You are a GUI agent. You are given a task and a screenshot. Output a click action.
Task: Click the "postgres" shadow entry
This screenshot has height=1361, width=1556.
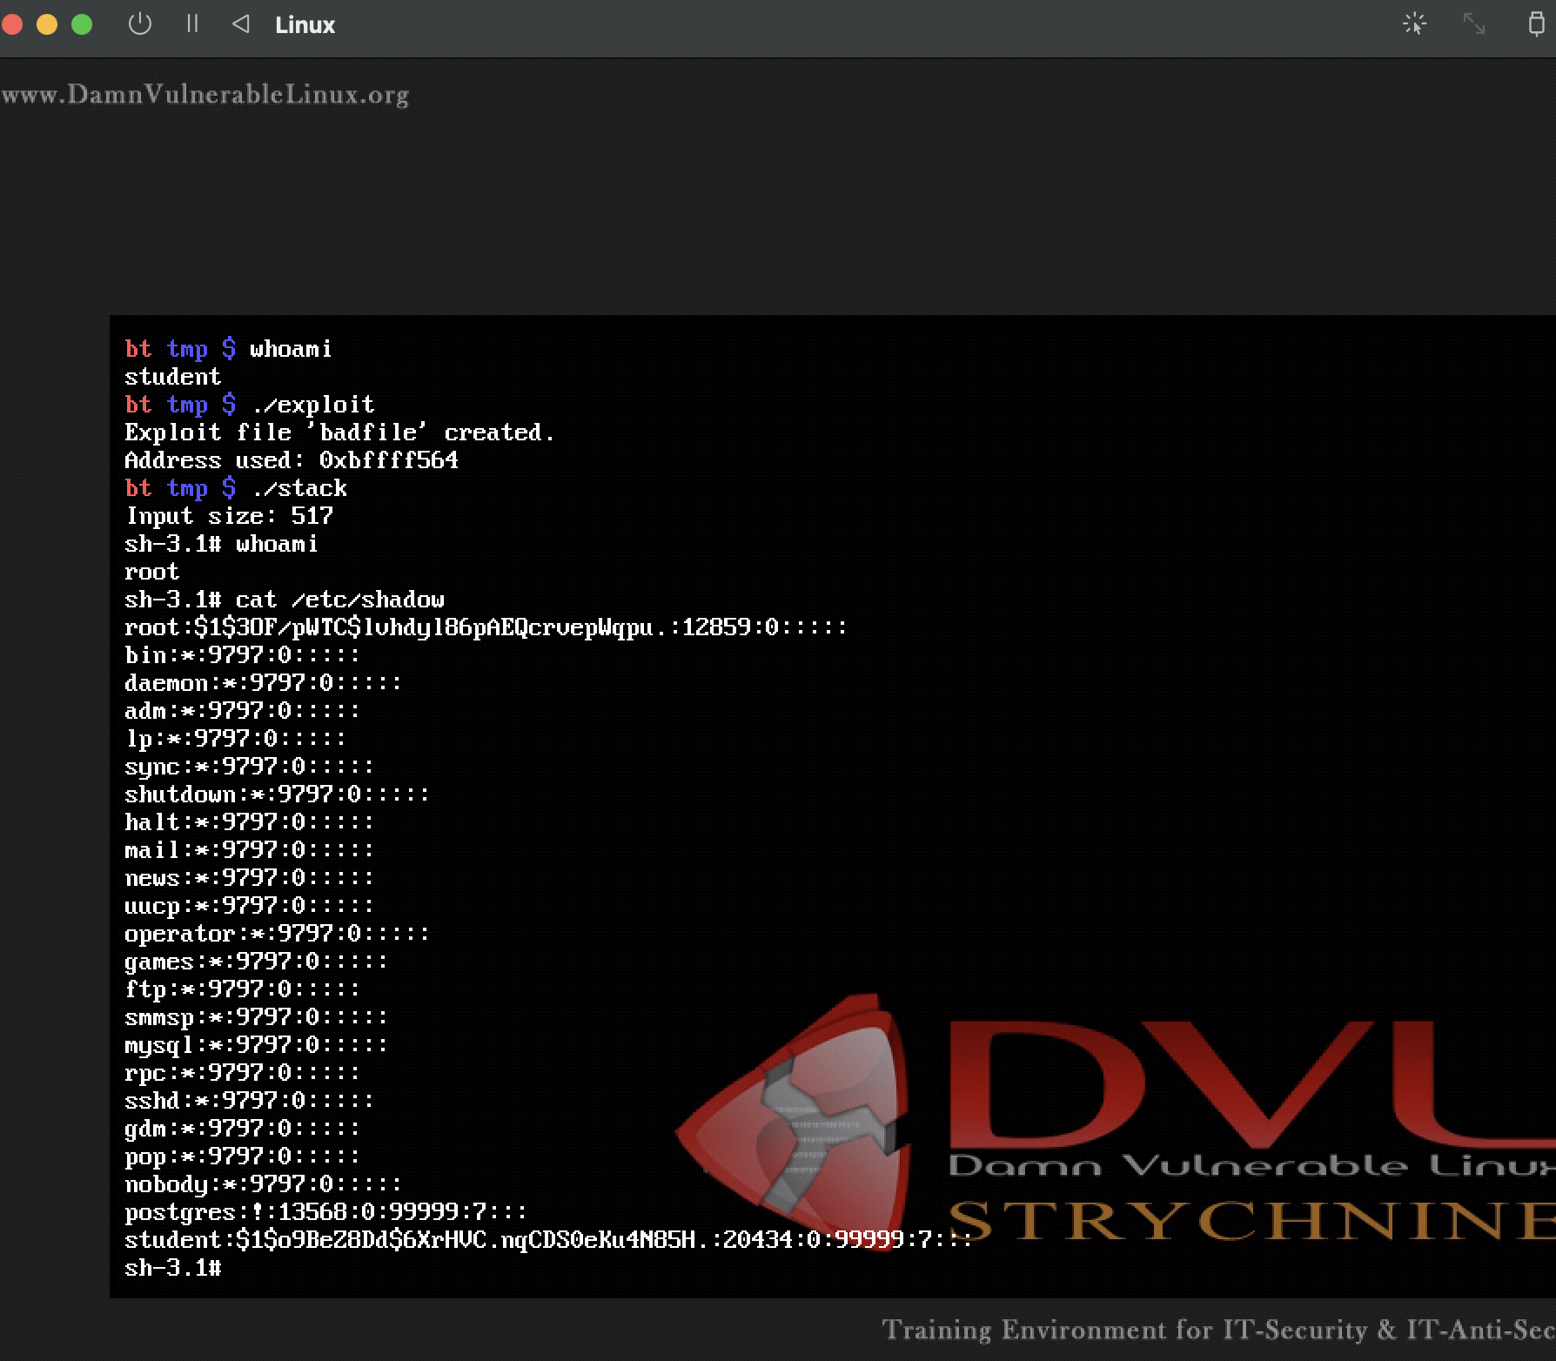[x=325, y=1212]
